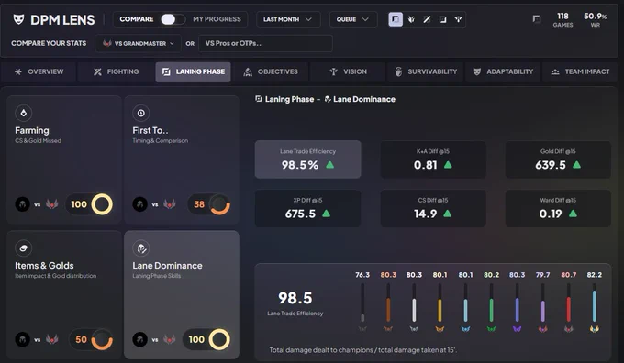Select the XP Diff @15 stat tile
624x363 pixels.
[308, 208]
